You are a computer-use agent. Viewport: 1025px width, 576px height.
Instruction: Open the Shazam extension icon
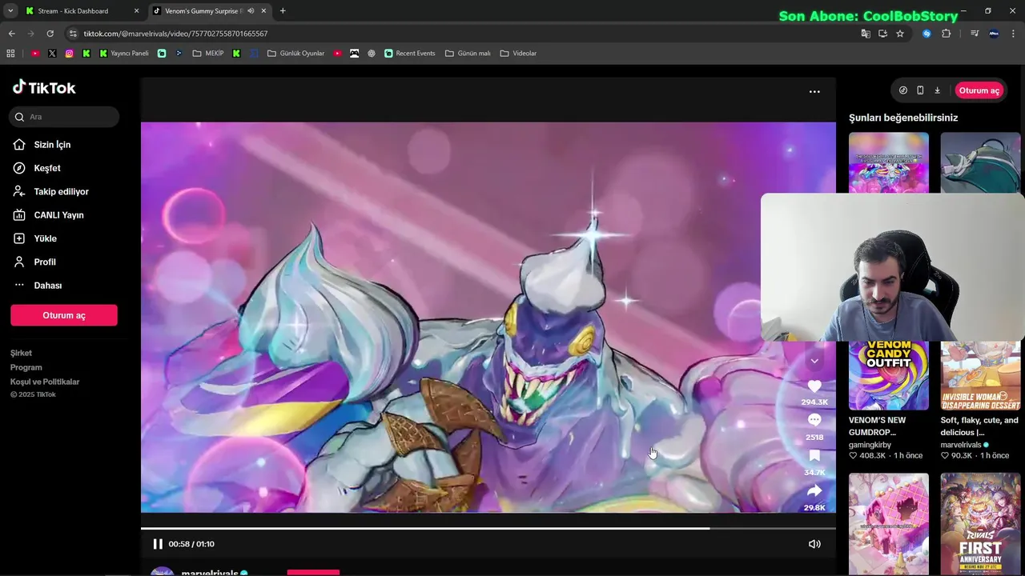click(927, 34)
